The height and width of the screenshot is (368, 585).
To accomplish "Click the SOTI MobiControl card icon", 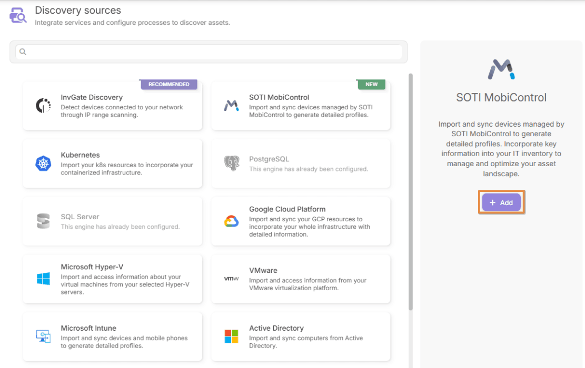I will 231,106.
